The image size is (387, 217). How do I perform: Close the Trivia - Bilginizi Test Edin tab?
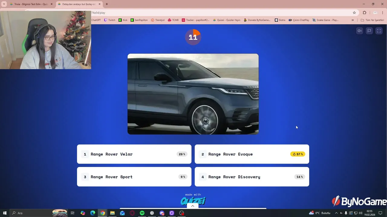pyautogui.click(x=51, y=4)
